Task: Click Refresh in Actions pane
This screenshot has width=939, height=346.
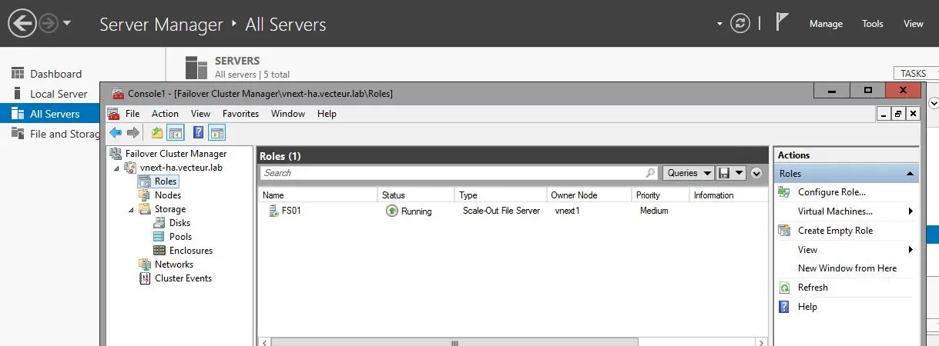Action: [x=813, y=288]
